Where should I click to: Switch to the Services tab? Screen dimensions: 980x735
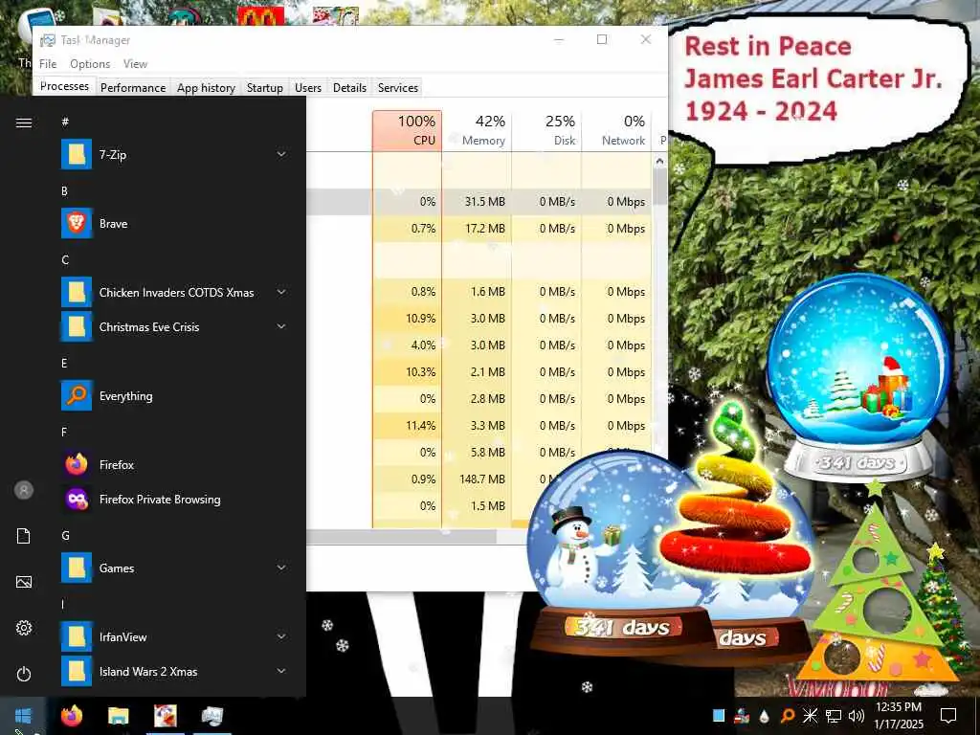point(398,88)
